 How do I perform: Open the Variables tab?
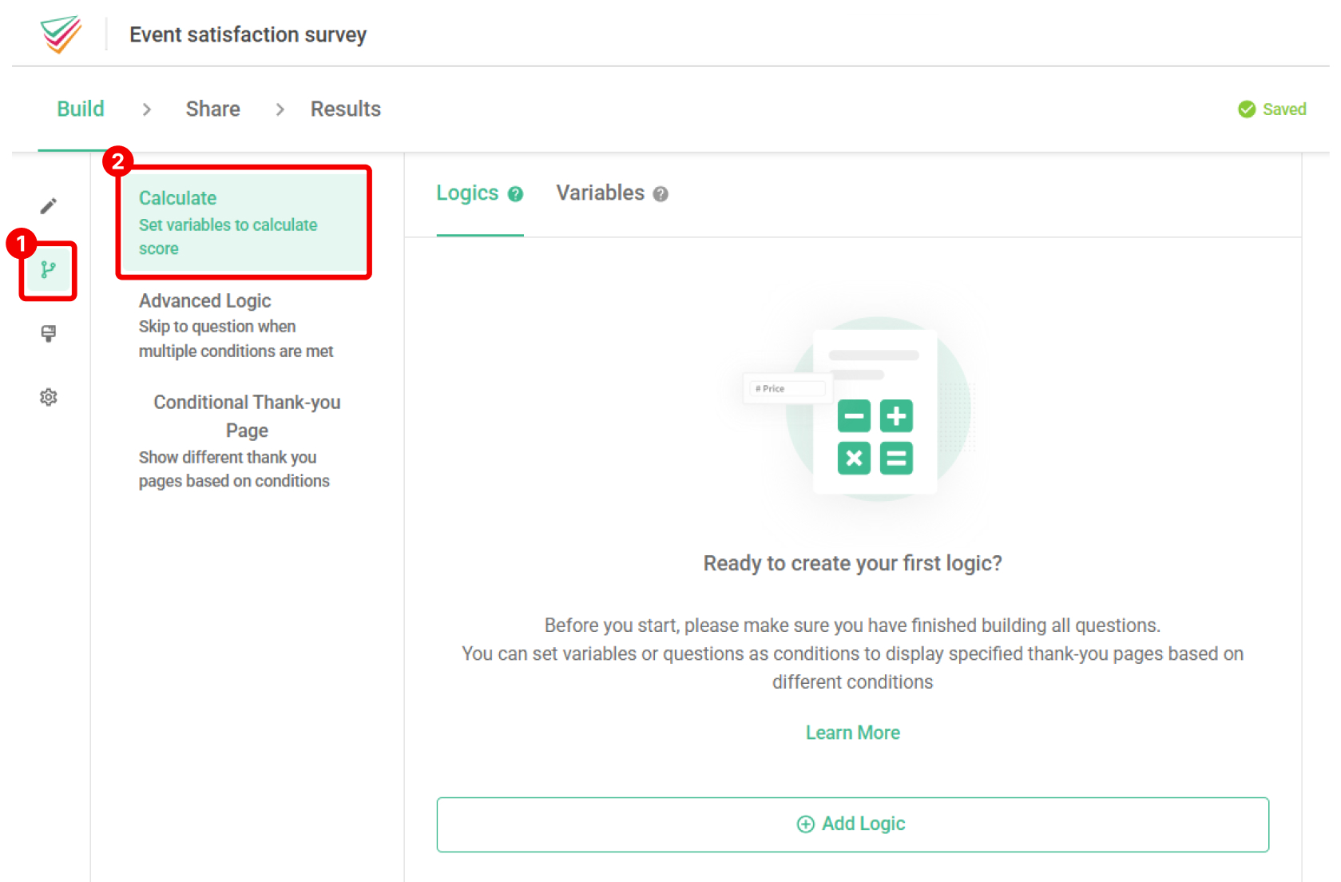600,193
